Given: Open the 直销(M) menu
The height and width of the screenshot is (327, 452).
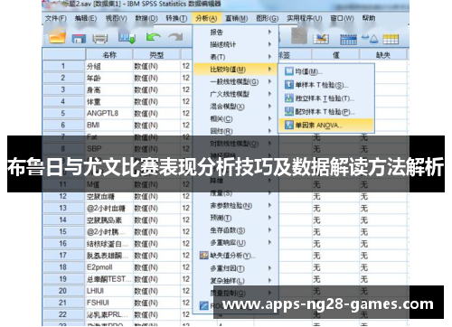Looking at the screenshot, I should [x=237, y=18].
